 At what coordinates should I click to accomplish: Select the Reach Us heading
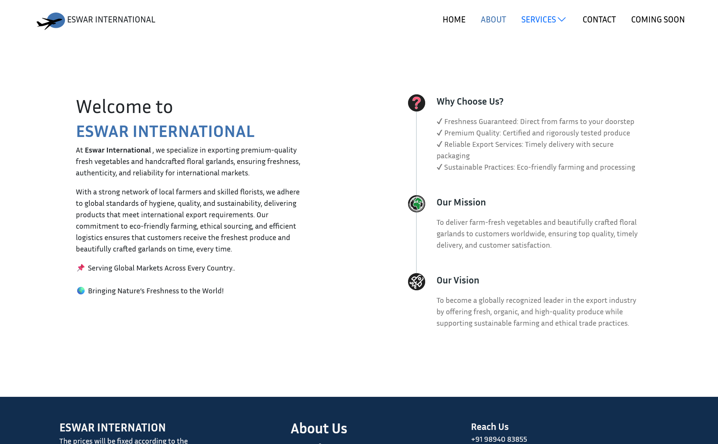[x=490, y=426]
